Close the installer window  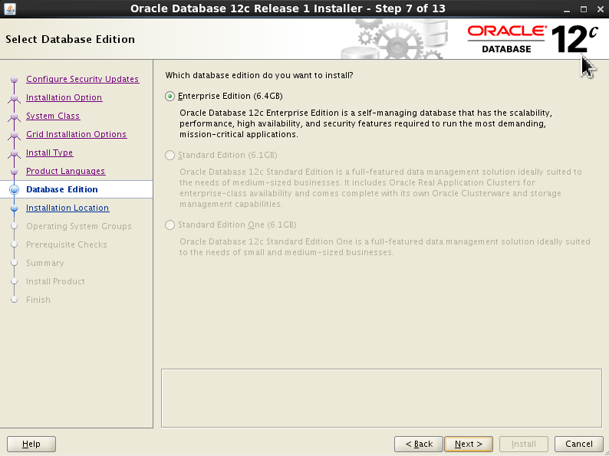601,9
